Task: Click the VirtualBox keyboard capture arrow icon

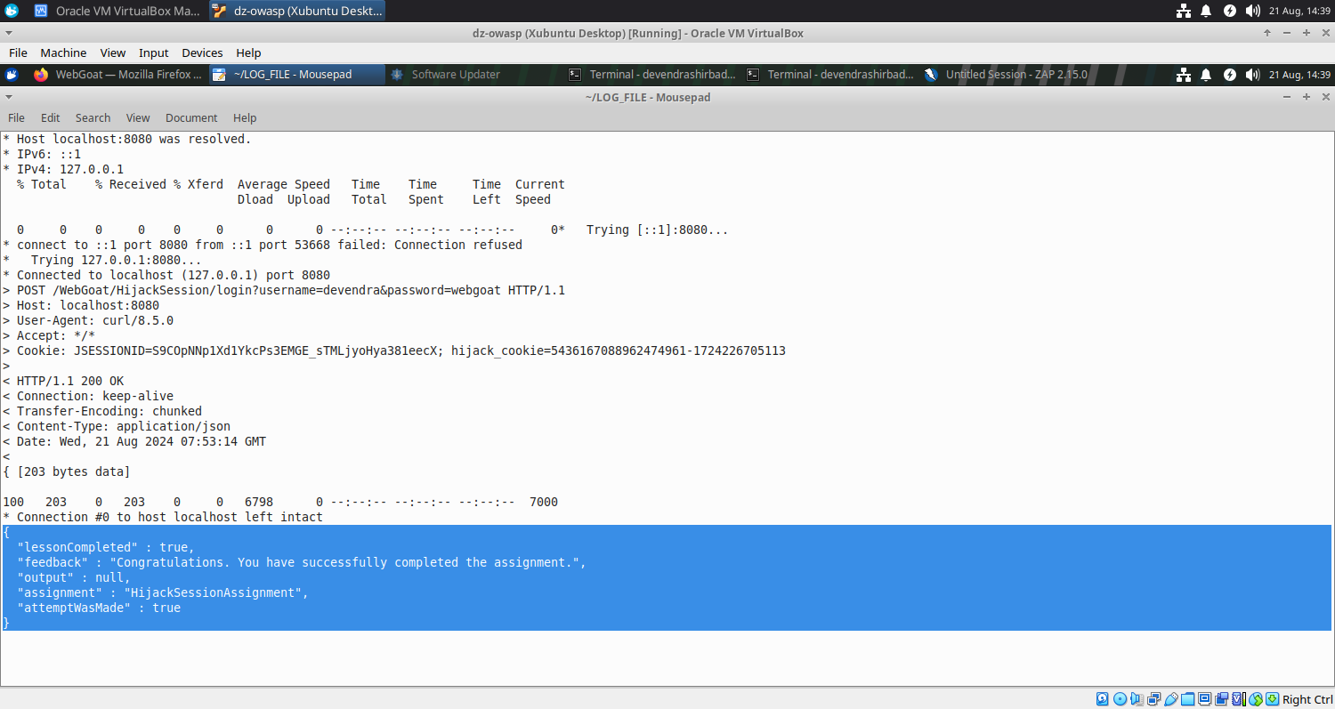Action: [x=1272, y=699]
